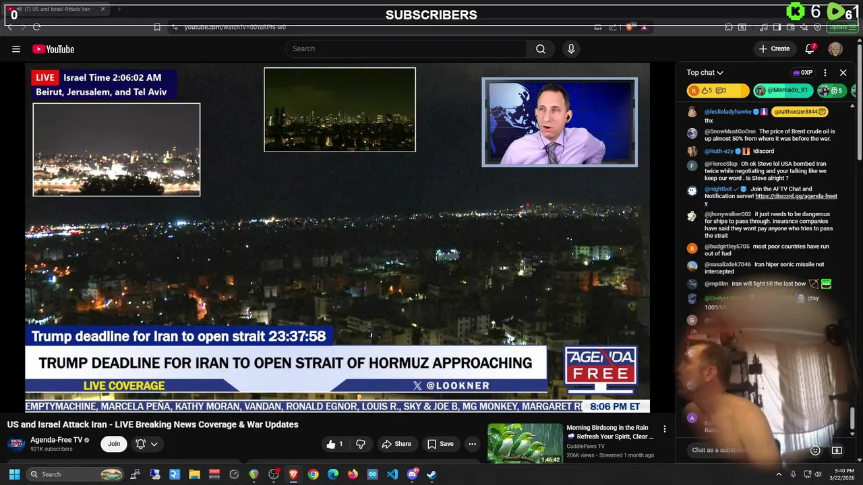Go to the YouTube home logo

(x=53, y=49)
